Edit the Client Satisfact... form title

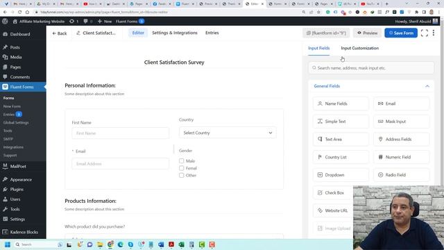96,33
